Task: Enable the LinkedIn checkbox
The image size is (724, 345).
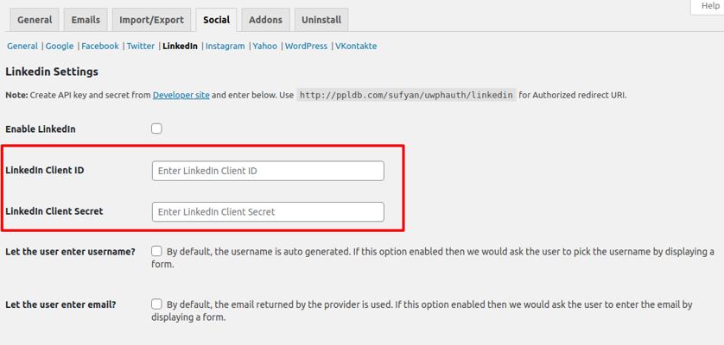Action: pyautogui.click(x=156, y=129)
